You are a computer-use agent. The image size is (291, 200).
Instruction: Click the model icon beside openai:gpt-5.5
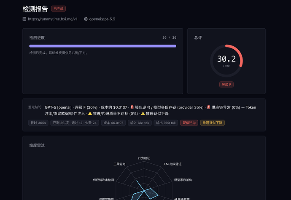coord(86,19)
